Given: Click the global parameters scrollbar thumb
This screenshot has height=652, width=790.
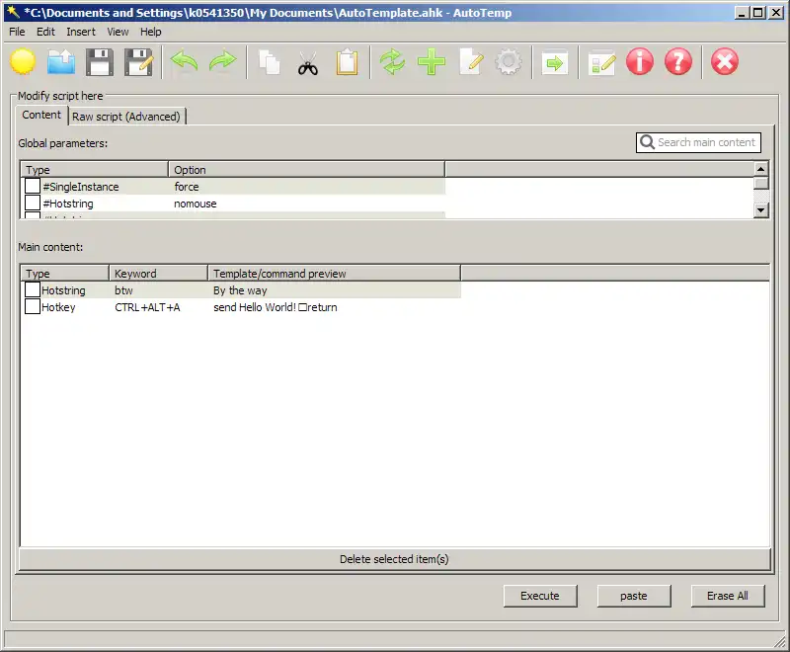Looking at the screenshot, I should click(x=760, y=183).
